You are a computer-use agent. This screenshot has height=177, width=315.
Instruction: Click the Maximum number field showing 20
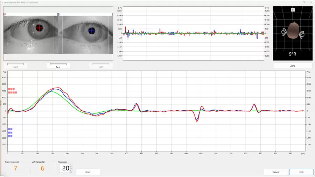[x=65, y=168]
